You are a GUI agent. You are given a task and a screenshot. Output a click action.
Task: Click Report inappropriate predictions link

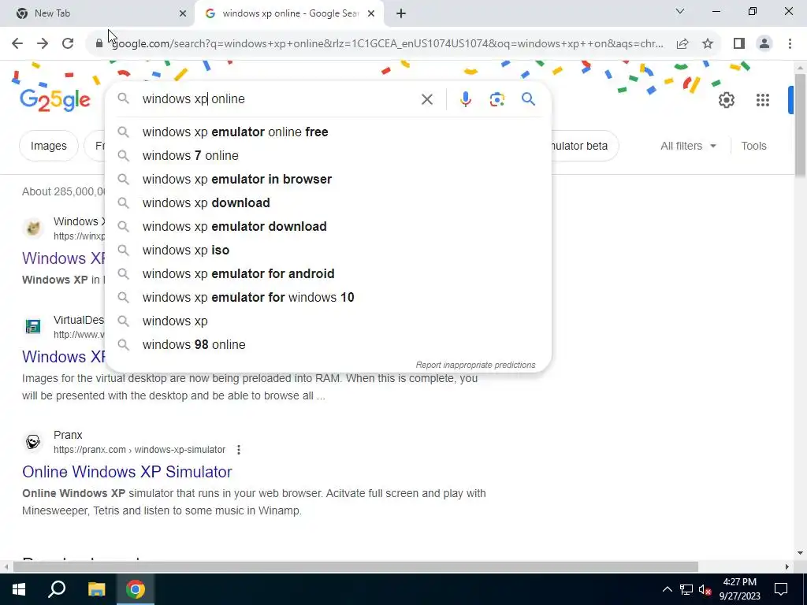click(475, 366)
